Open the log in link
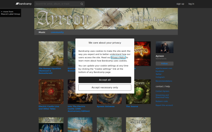Image resolution: width=212 pixels, height=132 pixels. coord(191,4)
